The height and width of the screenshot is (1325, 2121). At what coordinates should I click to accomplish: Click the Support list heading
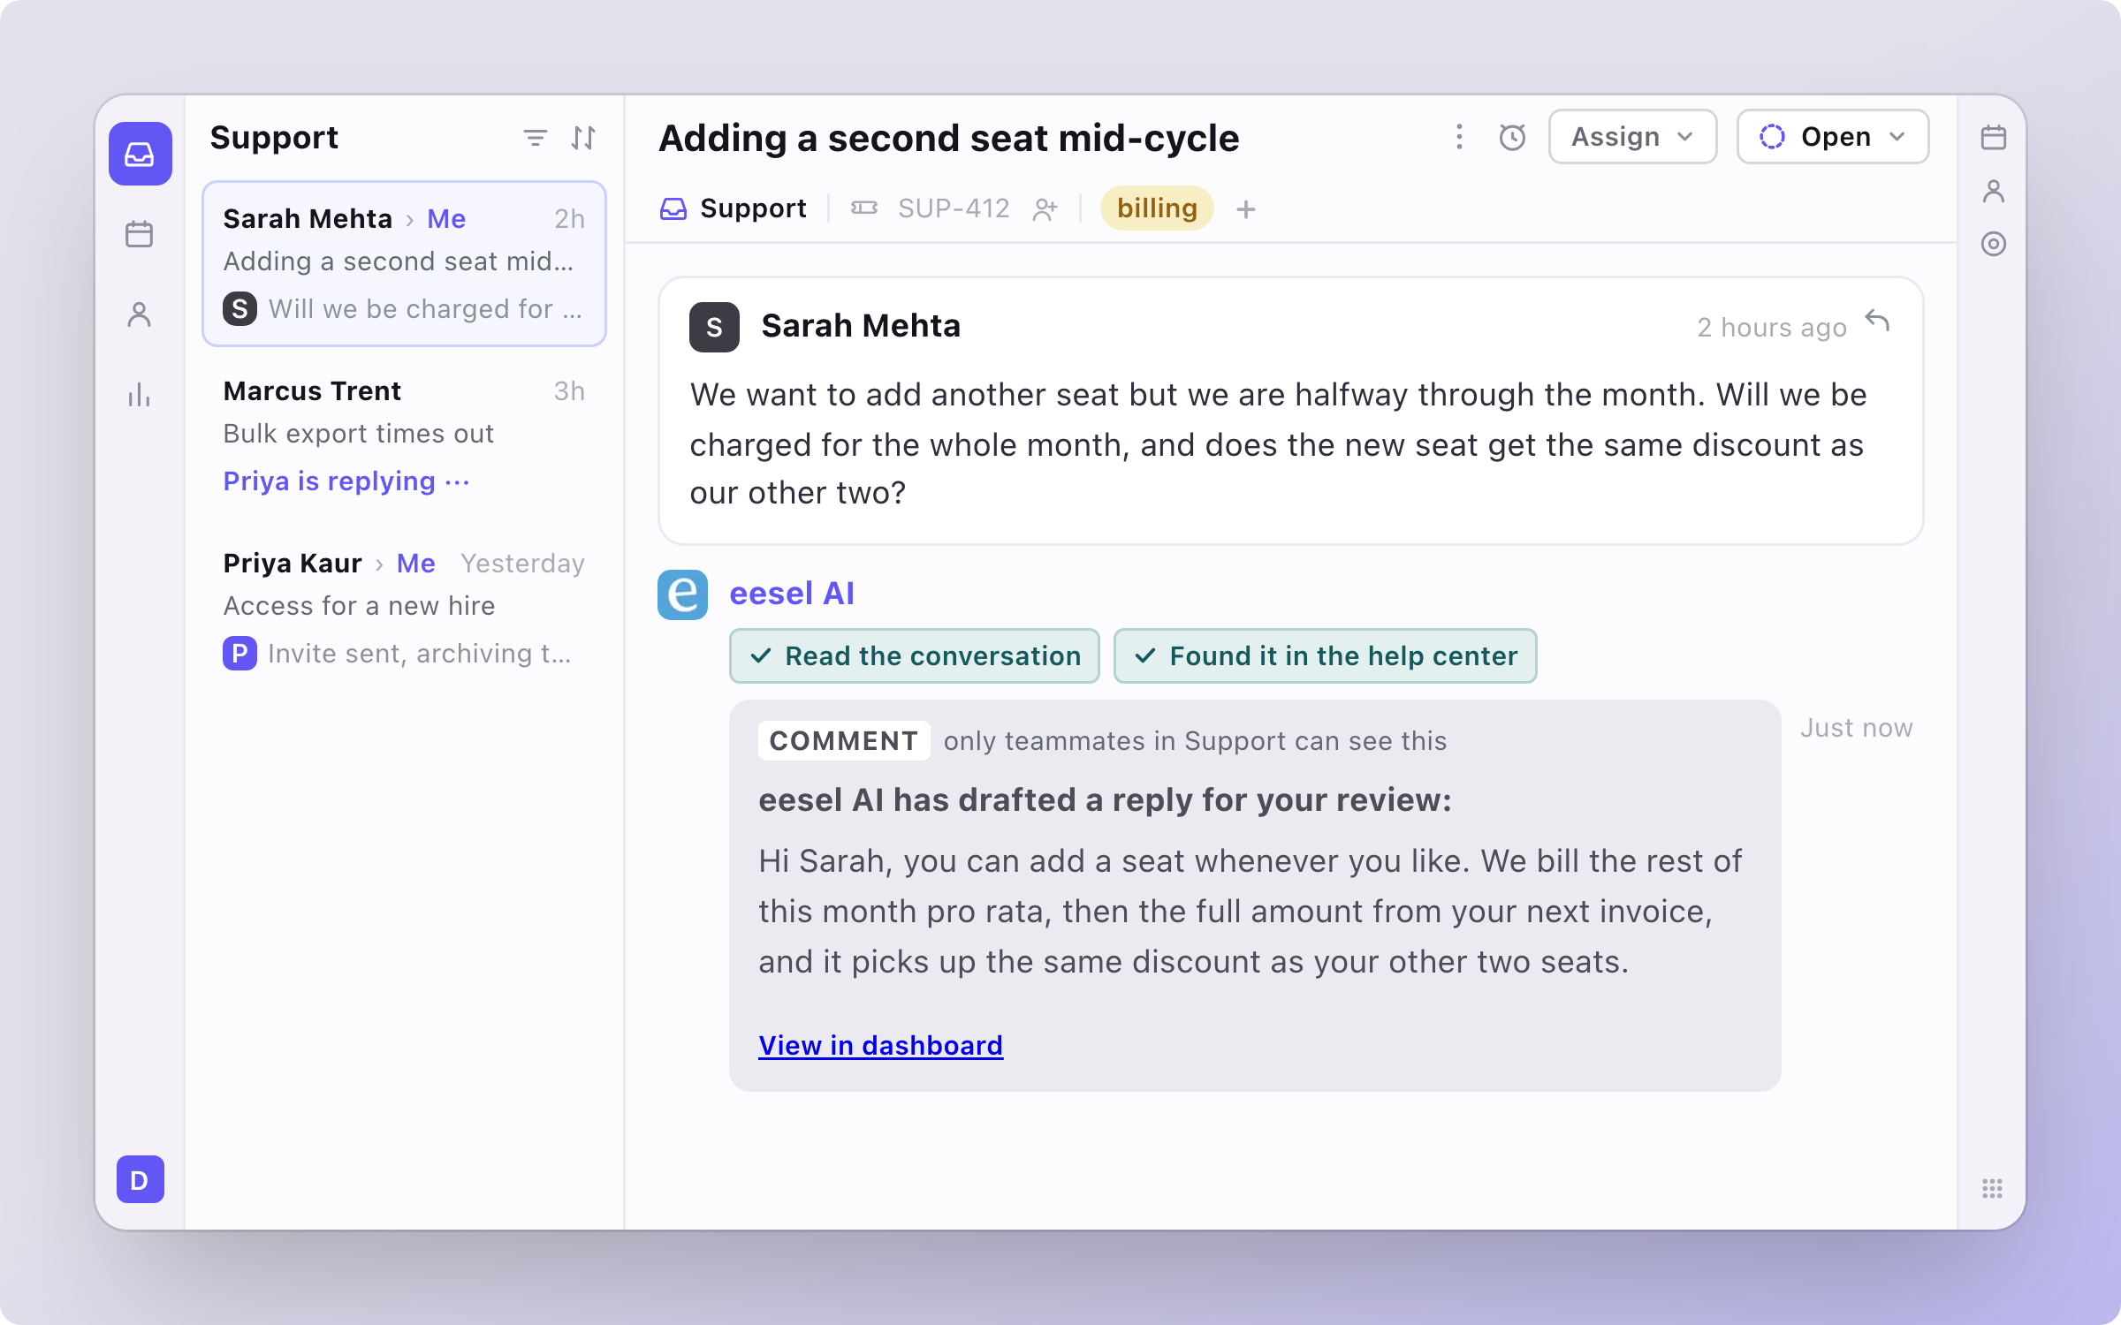coord(274,138)
